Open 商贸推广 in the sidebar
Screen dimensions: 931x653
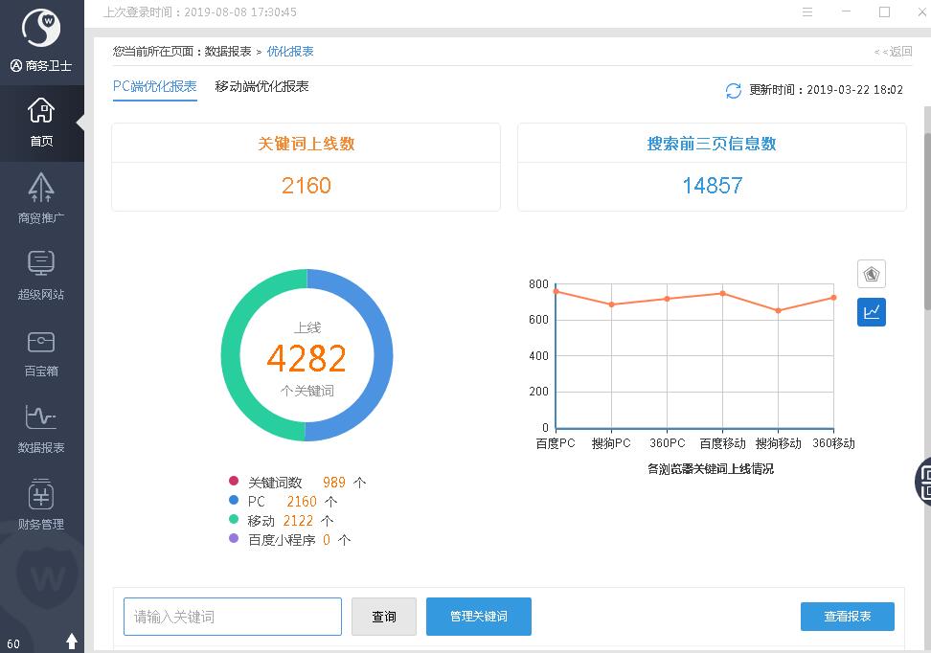pyautogui.click(x=41, y=198)
